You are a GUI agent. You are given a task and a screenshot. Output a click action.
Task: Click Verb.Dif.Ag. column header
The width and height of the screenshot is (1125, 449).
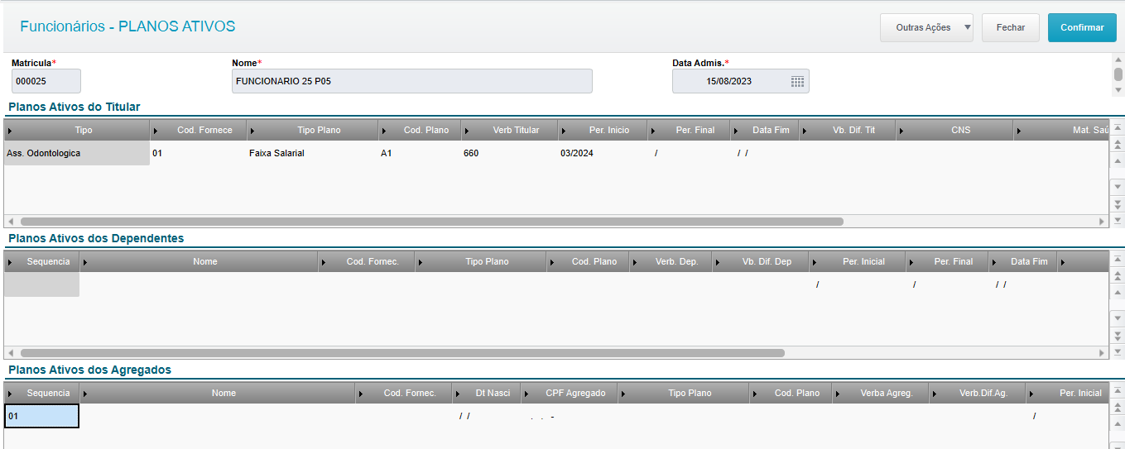click(977, 393)
